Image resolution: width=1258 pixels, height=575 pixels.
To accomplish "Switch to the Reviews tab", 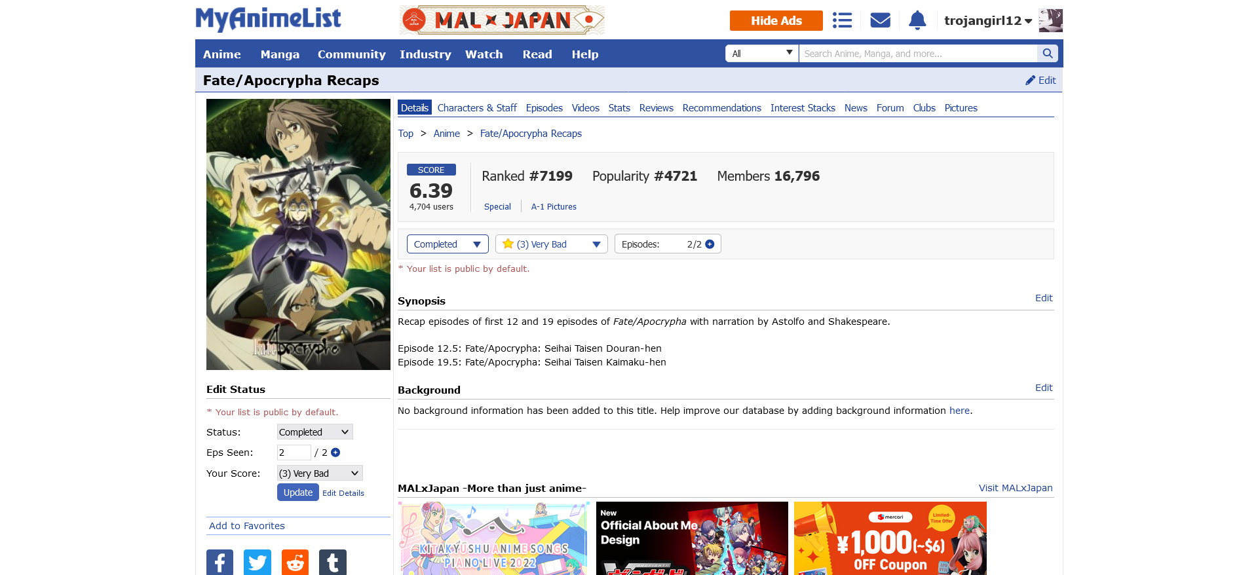I will coord(657,108).
